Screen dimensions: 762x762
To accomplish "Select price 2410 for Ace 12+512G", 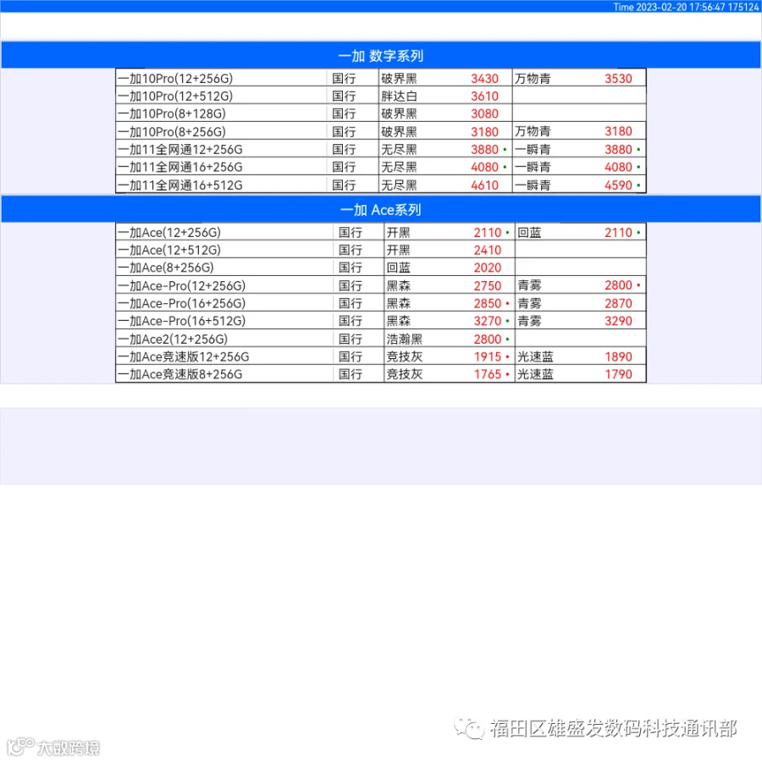I will pyautogui.click(x=488, y=250).
